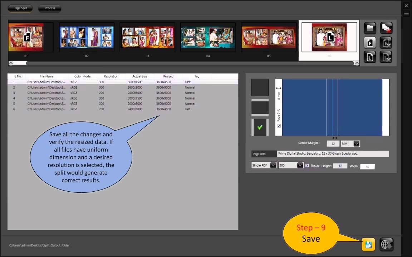Switch to the Process tab
412x257 pixels.
click(50, 8)
